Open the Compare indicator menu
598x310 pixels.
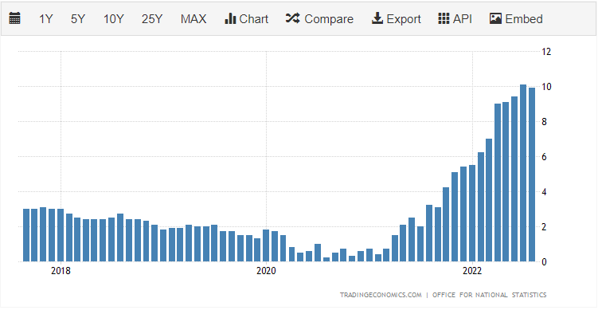tap(319, 18)
